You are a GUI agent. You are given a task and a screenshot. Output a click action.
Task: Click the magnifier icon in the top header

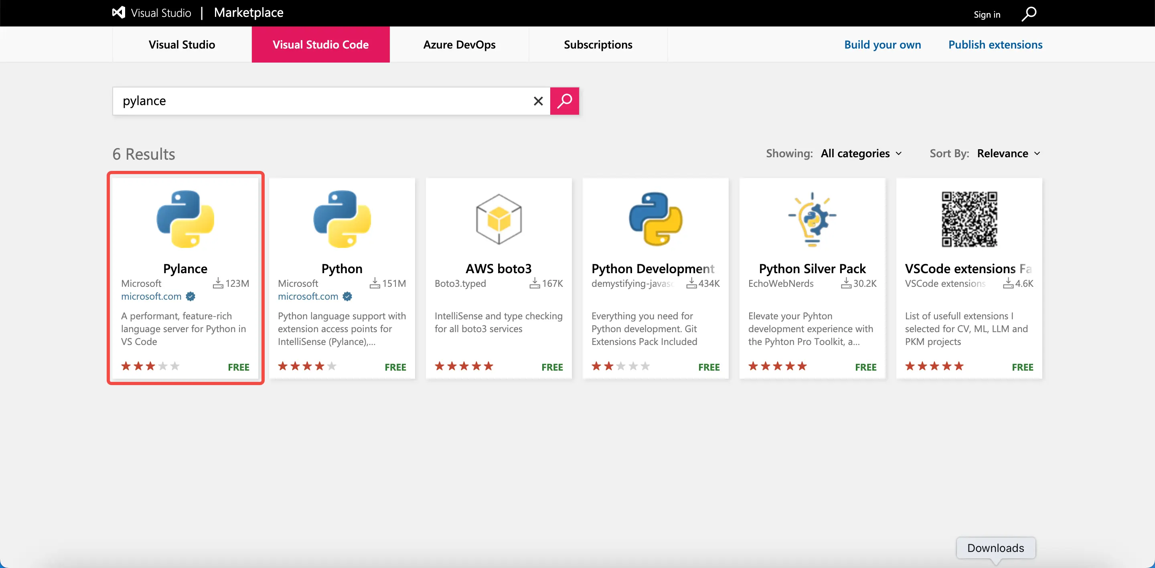coord(1029,14)
